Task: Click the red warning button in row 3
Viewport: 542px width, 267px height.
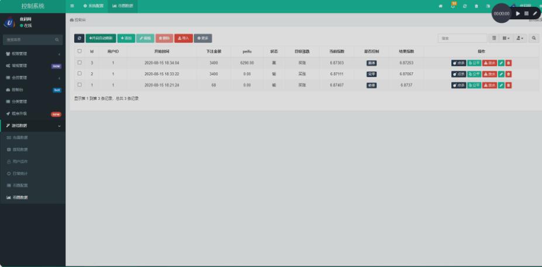Action: 489,63
